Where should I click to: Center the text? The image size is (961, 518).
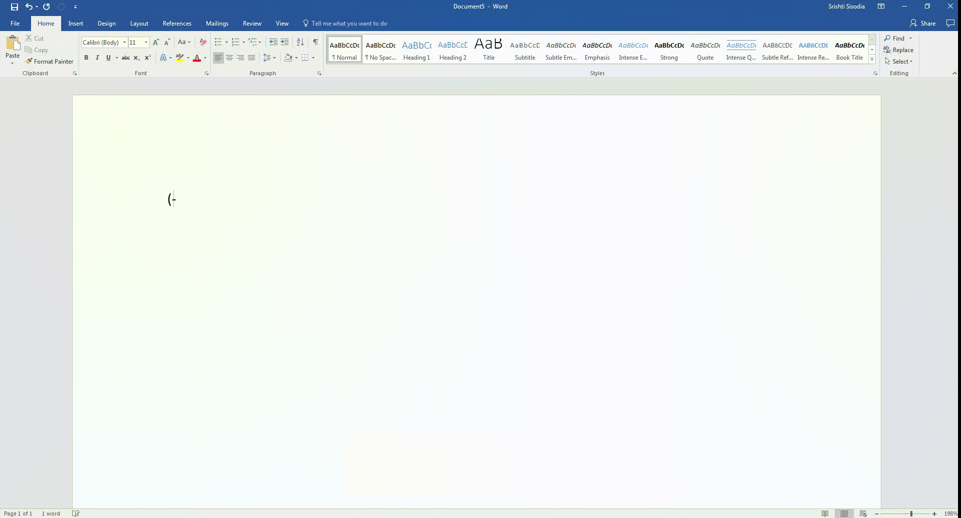click(229, 58)
